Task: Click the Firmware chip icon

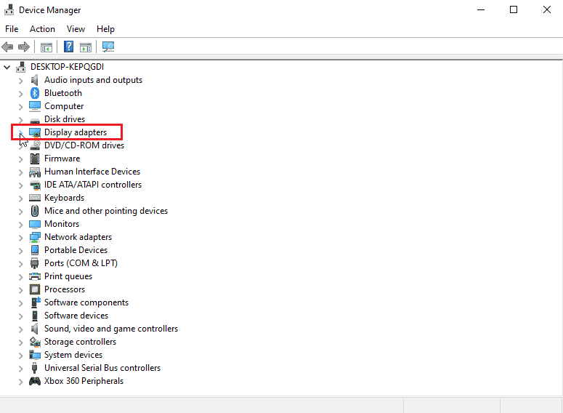Action: click(35, 159)
